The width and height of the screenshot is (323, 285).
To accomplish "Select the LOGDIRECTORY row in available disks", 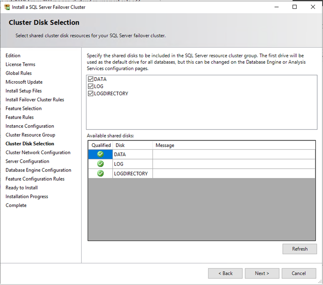I will (131, 174).
